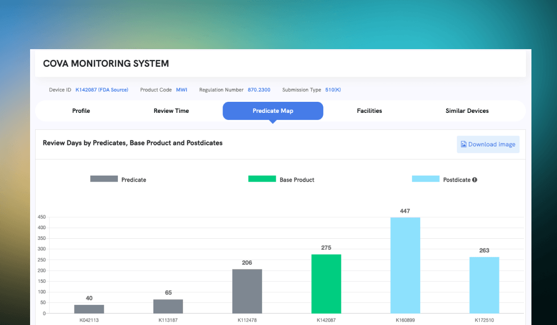Toggle the light blue Postdicate legend swatch

tap(426, 179)
